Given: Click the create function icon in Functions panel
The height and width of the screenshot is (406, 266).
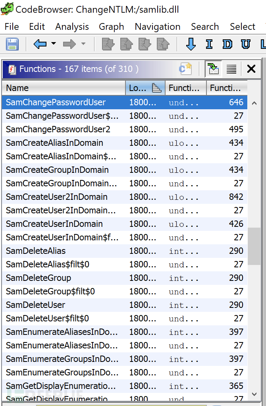Looking at the screenshot, I should click(185, 69).
